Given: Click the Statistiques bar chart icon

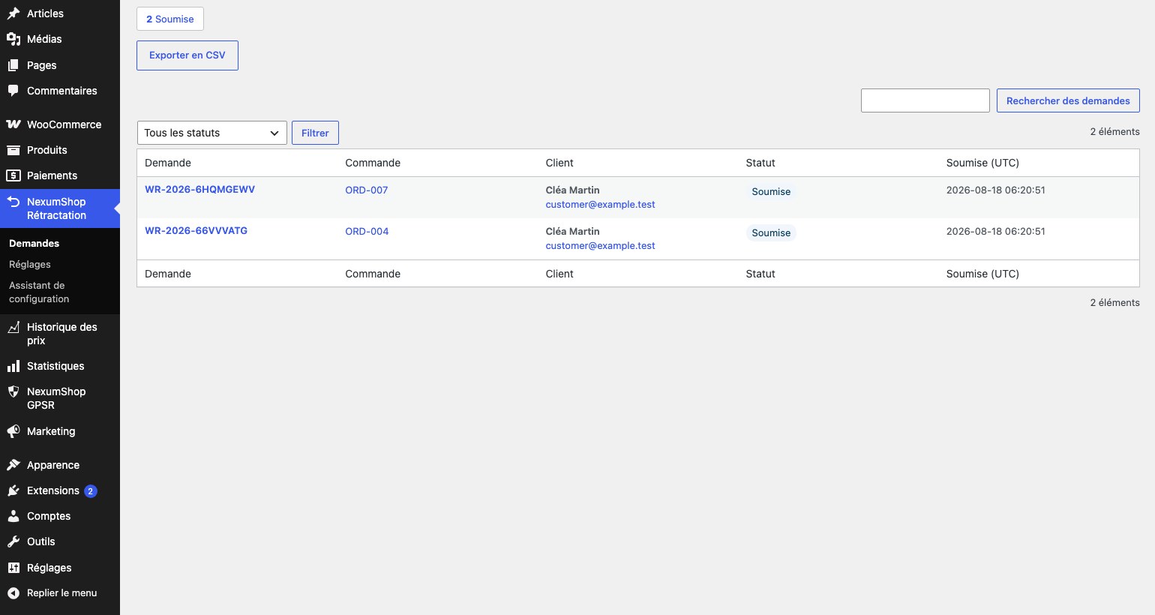Looking at the screenshot, I should pyautogui.click(x=13, y=366).
